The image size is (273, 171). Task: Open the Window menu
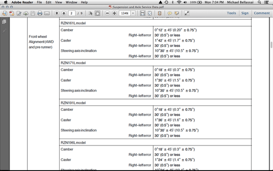(x=71, y=2)
